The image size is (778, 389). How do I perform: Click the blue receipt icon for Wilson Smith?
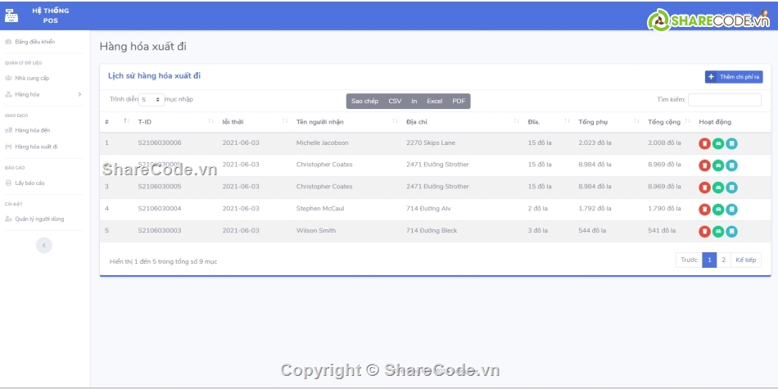[731, 231]
